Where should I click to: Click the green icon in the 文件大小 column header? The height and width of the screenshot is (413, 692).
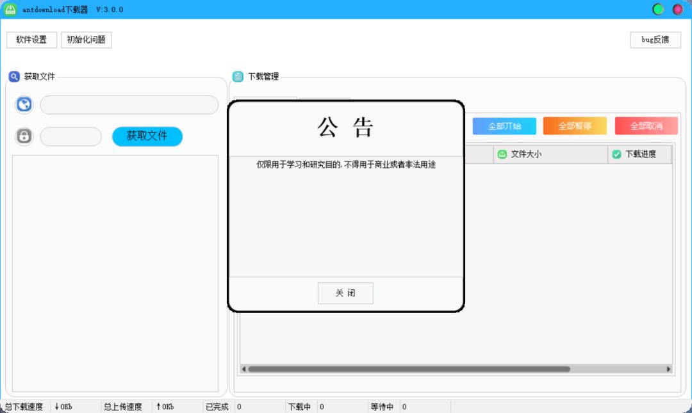coord(501,154)
